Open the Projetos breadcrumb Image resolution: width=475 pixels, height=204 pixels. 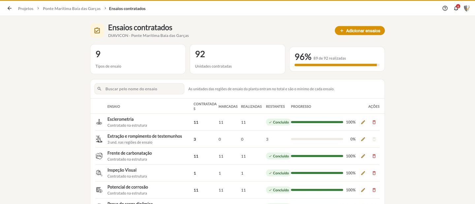click(26, 9)
